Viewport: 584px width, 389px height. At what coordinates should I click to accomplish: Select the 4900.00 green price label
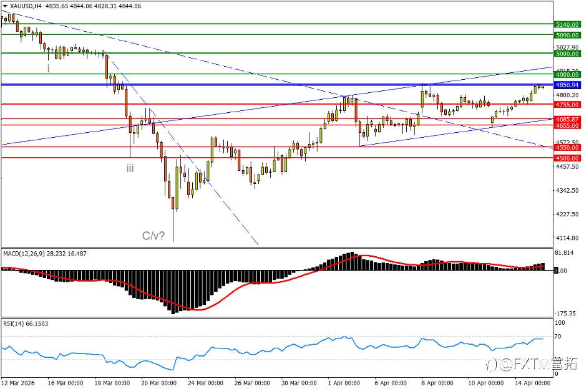pyautogui.click(x=567, y=74)
